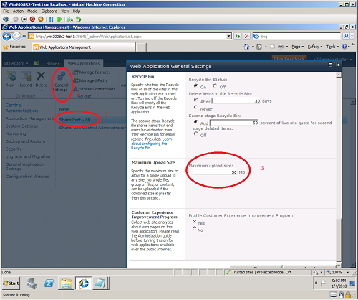Click the Windows Start button
Viewport: 358px width, 300px height.
click(x=11, y=283)
